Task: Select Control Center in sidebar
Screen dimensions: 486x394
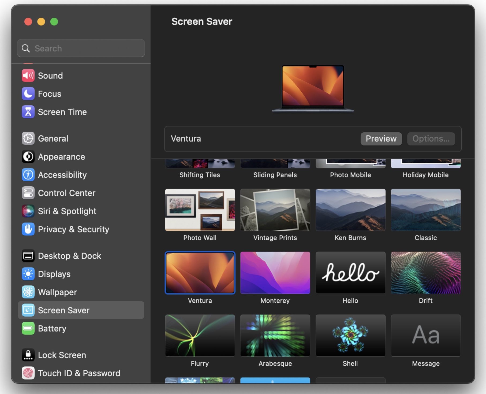Action: pos(81,193)
